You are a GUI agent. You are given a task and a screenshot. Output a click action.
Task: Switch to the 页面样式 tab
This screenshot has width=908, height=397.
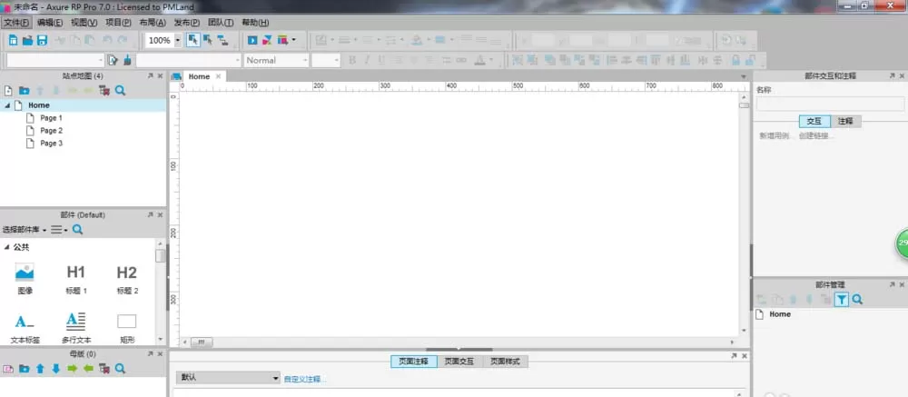click(x=505, y=362)
